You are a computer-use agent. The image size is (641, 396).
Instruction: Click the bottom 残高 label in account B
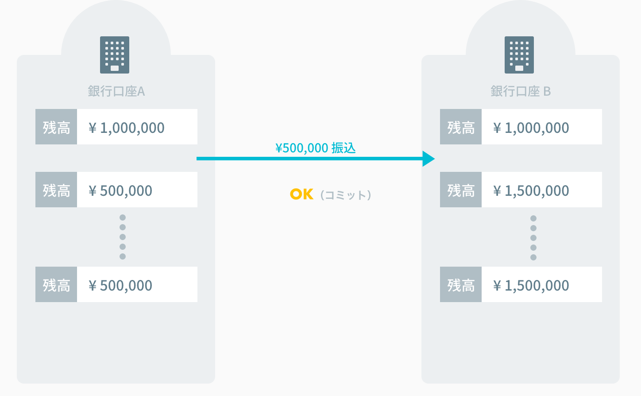461,285
